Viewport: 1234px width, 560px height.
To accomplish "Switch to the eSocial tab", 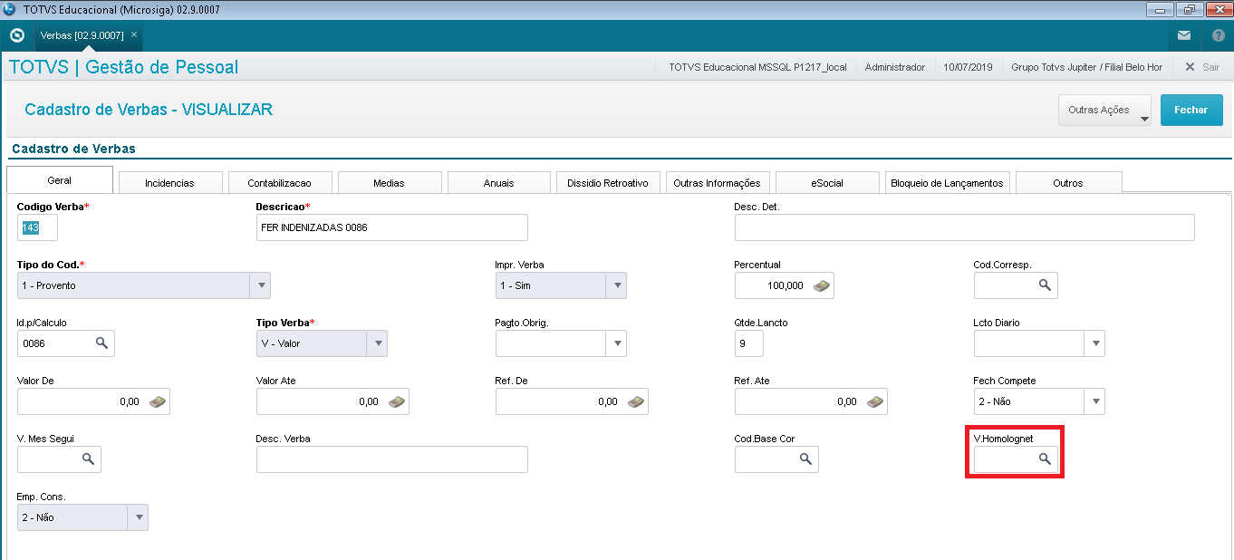I will [827, 182].
